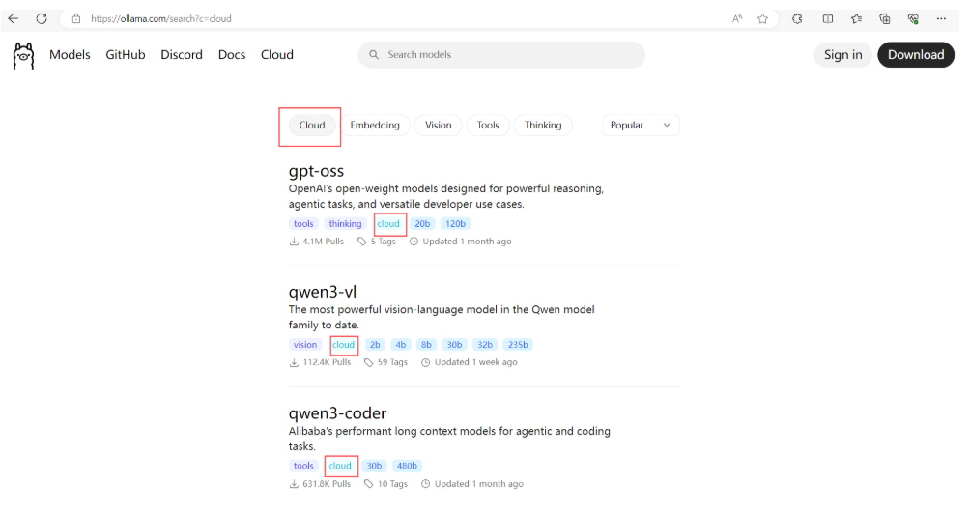Click the gpt-oss description text about OpenAI
Viewport: 970px width, 512px height.
[446, 196]
